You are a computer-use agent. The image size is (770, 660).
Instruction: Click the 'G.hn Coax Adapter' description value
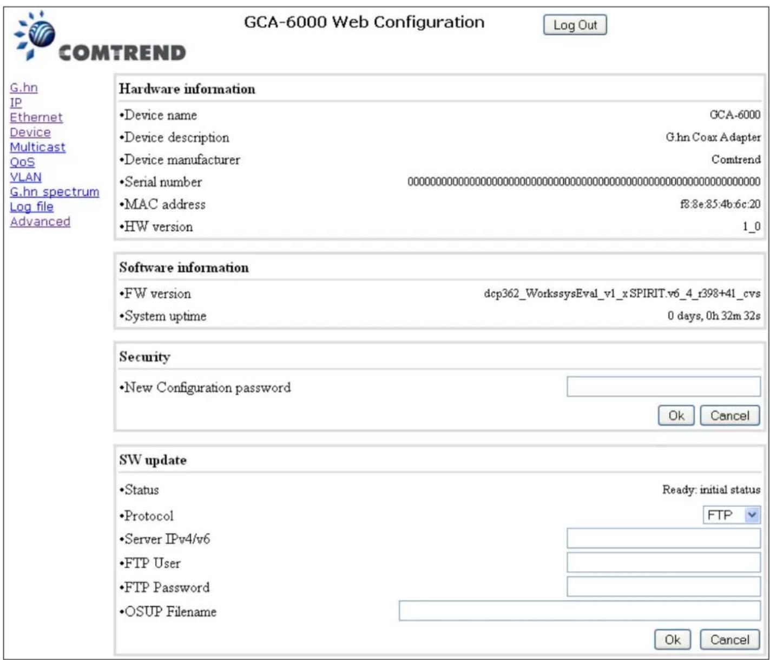713,137
